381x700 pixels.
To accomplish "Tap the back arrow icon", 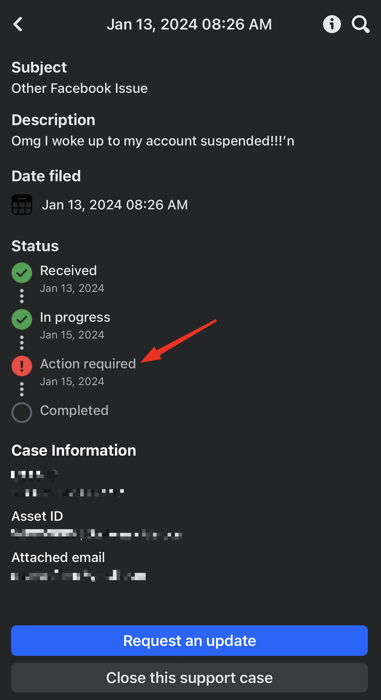I will point(18,24).
